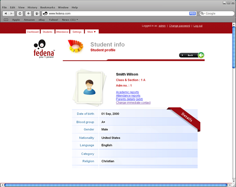Open the Window menu

pyautogui.click(x=63, y=7)
